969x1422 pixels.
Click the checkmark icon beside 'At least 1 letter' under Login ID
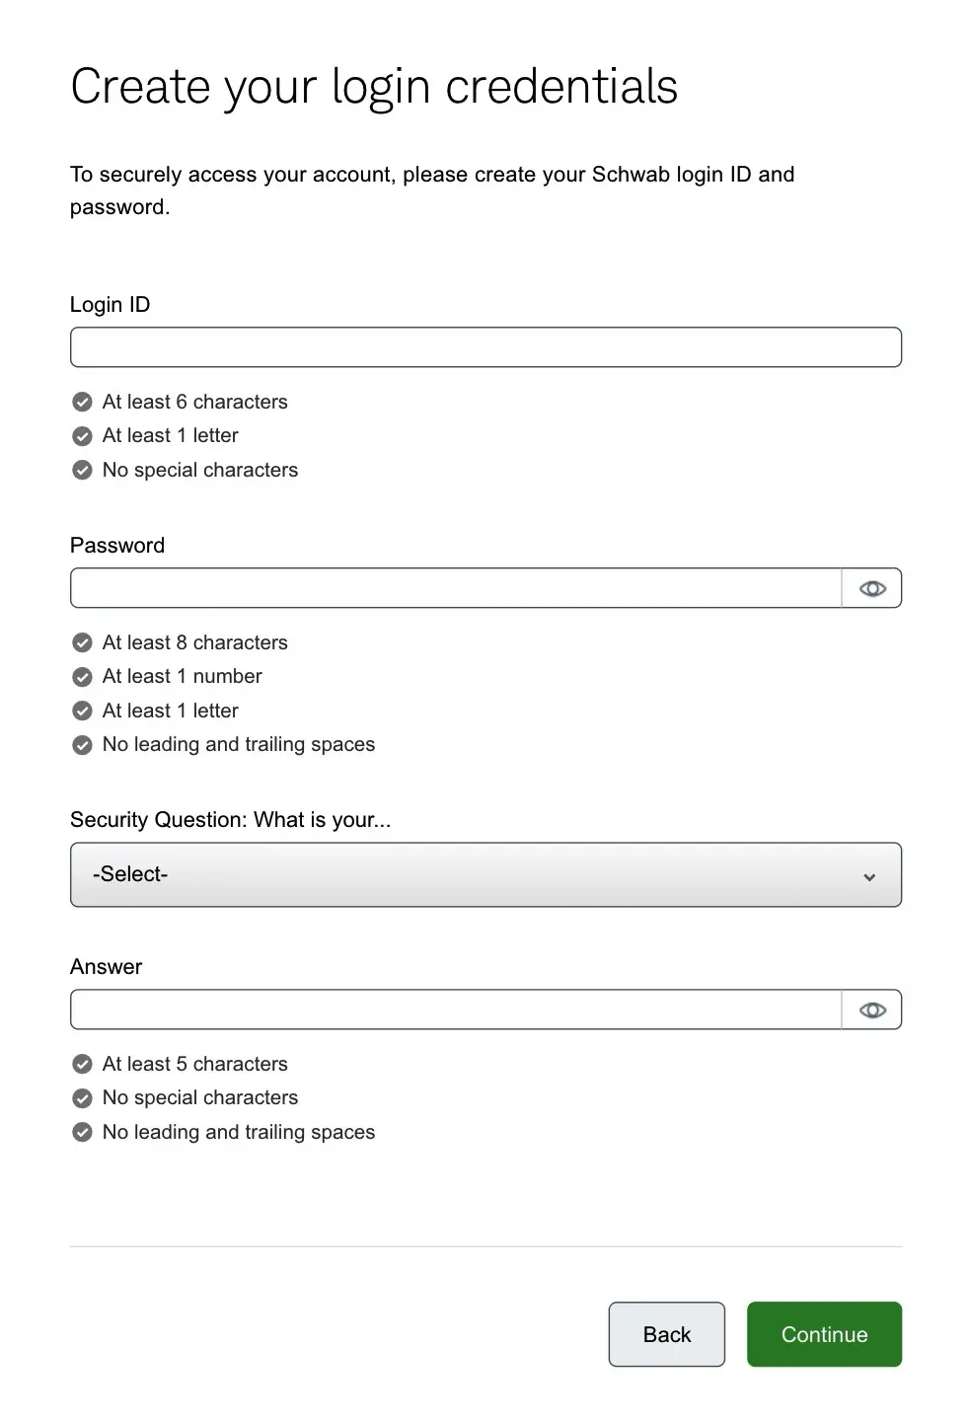83,435
